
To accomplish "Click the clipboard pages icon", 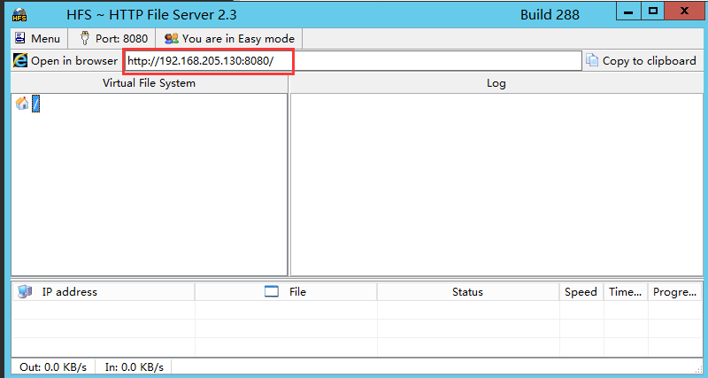I will (592, 60).
